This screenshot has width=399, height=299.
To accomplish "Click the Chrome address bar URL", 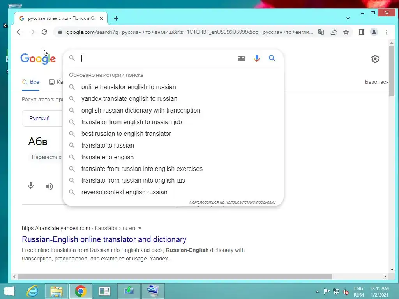I will 189,32.
